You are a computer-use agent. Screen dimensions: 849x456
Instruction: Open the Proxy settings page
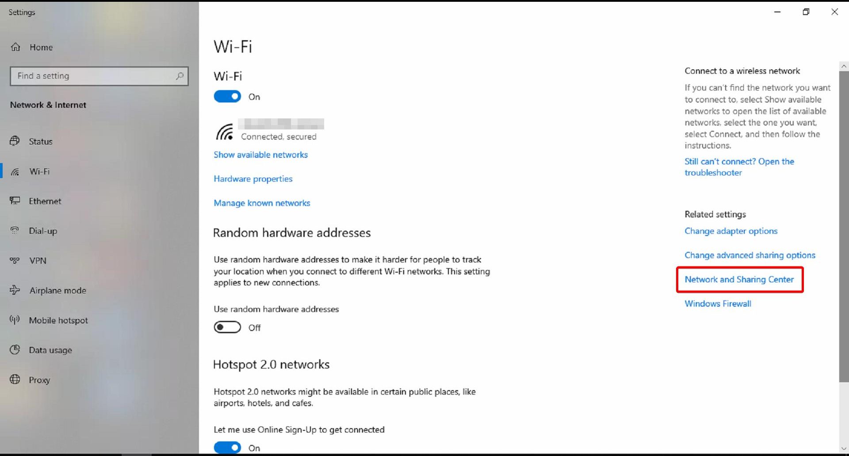click(x=39, y=380)
